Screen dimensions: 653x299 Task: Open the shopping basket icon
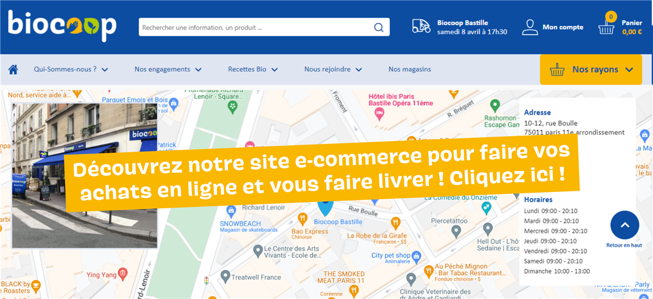[x=606, y=27]
